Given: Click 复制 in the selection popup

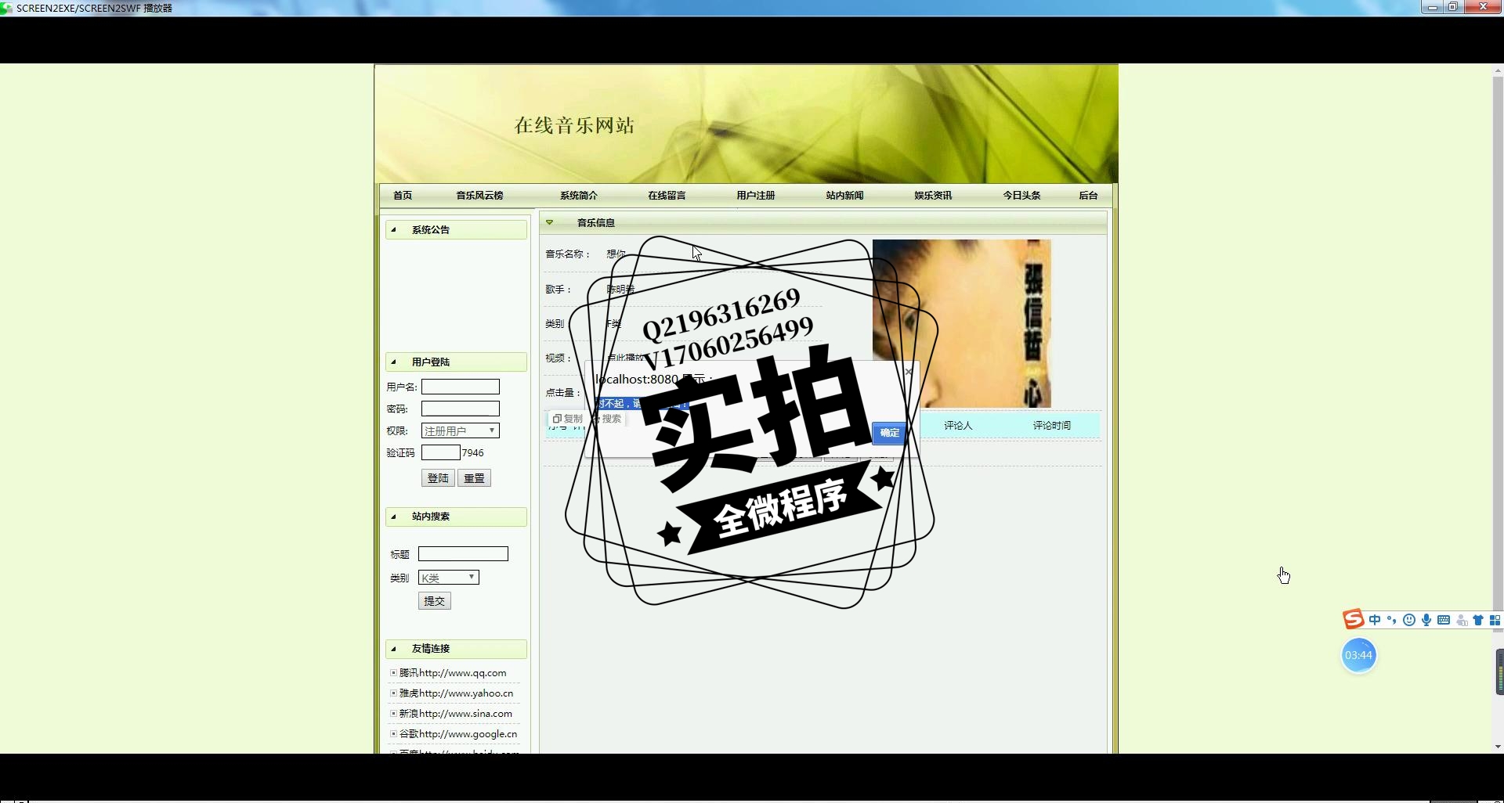Looking at the screenshot, I should pyautogui.click(x=568, y=419).
